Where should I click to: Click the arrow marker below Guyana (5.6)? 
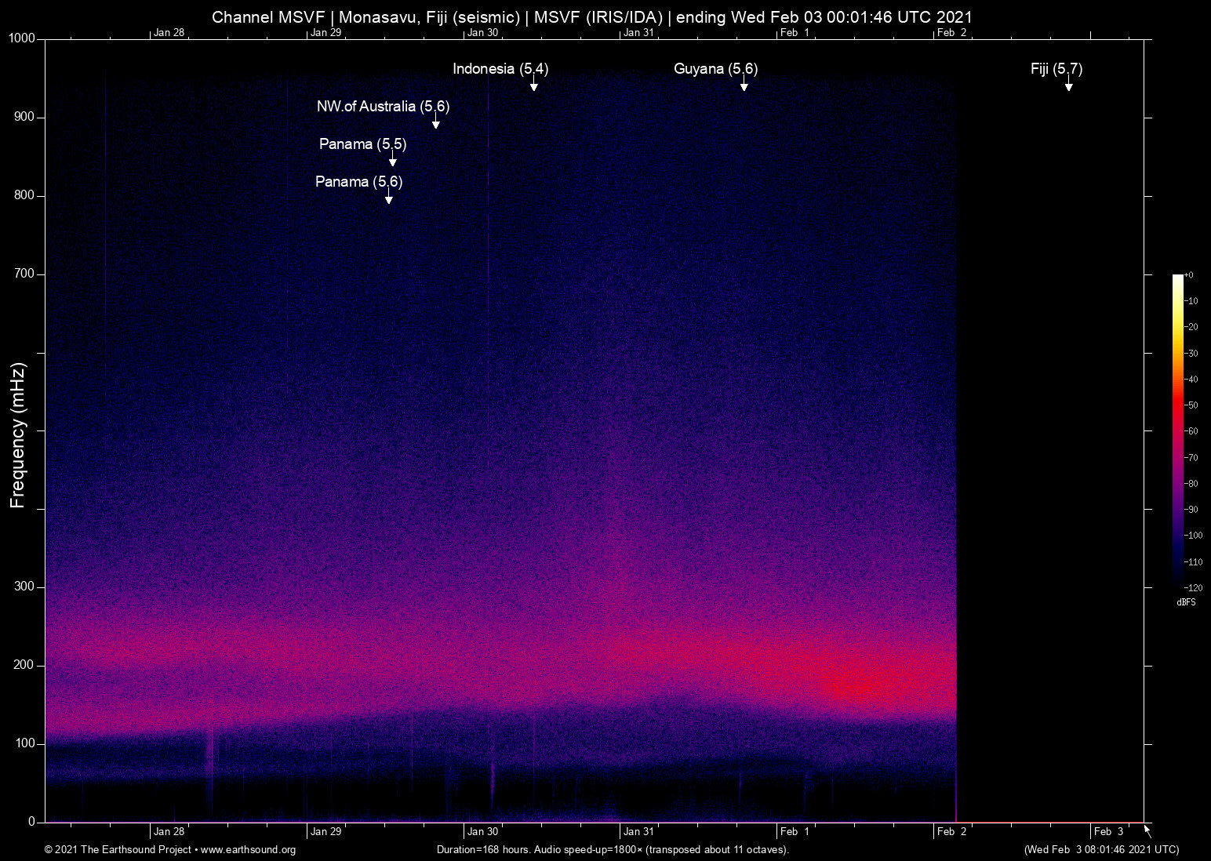744,85
